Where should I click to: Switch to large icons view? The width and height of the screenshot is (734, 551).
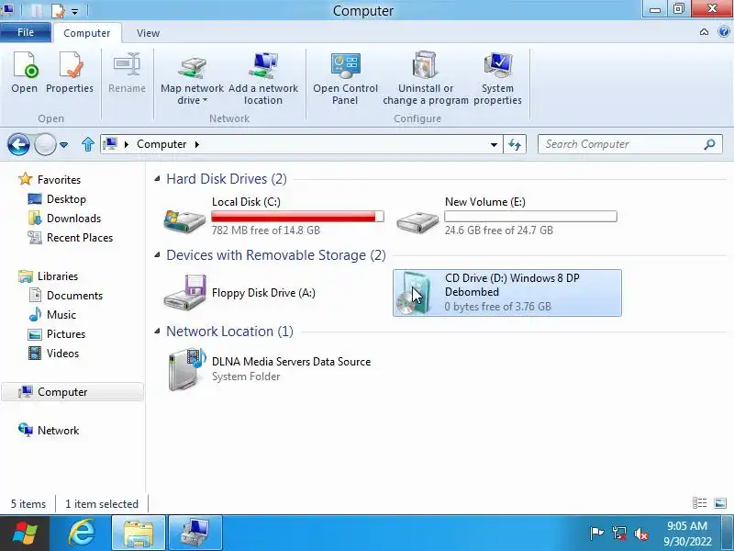coord(720,503)
